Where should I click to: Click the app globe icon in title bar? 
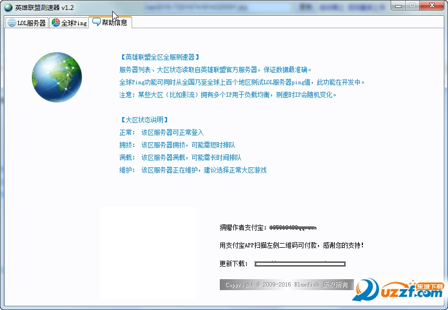pyautogui.click(x=8, y=7)
